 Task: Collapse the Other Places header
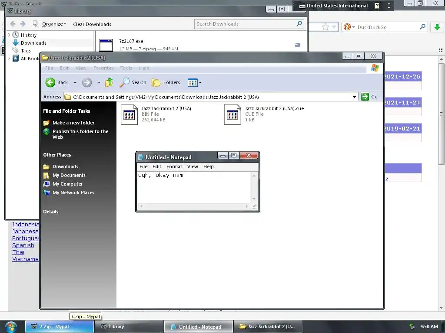tap(57, 155)
